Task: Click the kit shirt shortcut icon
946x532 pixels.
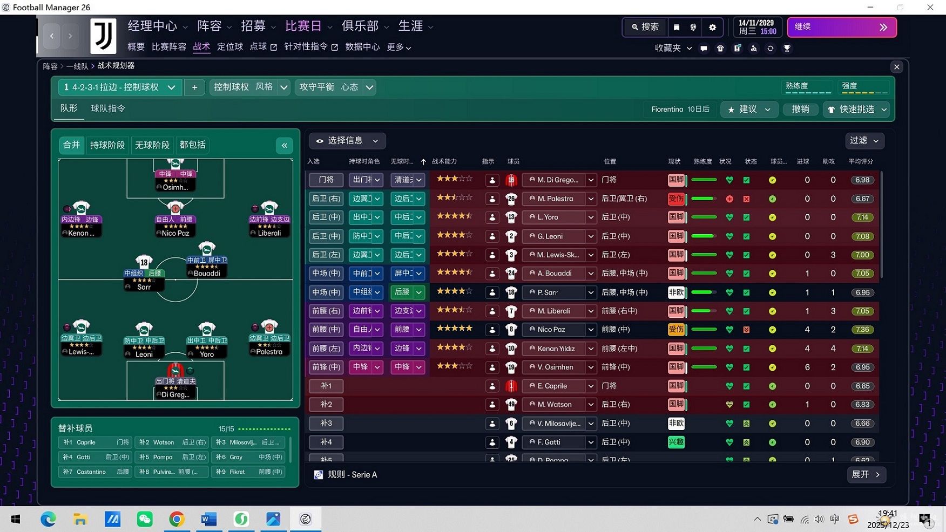Action: tap(720, 49)
